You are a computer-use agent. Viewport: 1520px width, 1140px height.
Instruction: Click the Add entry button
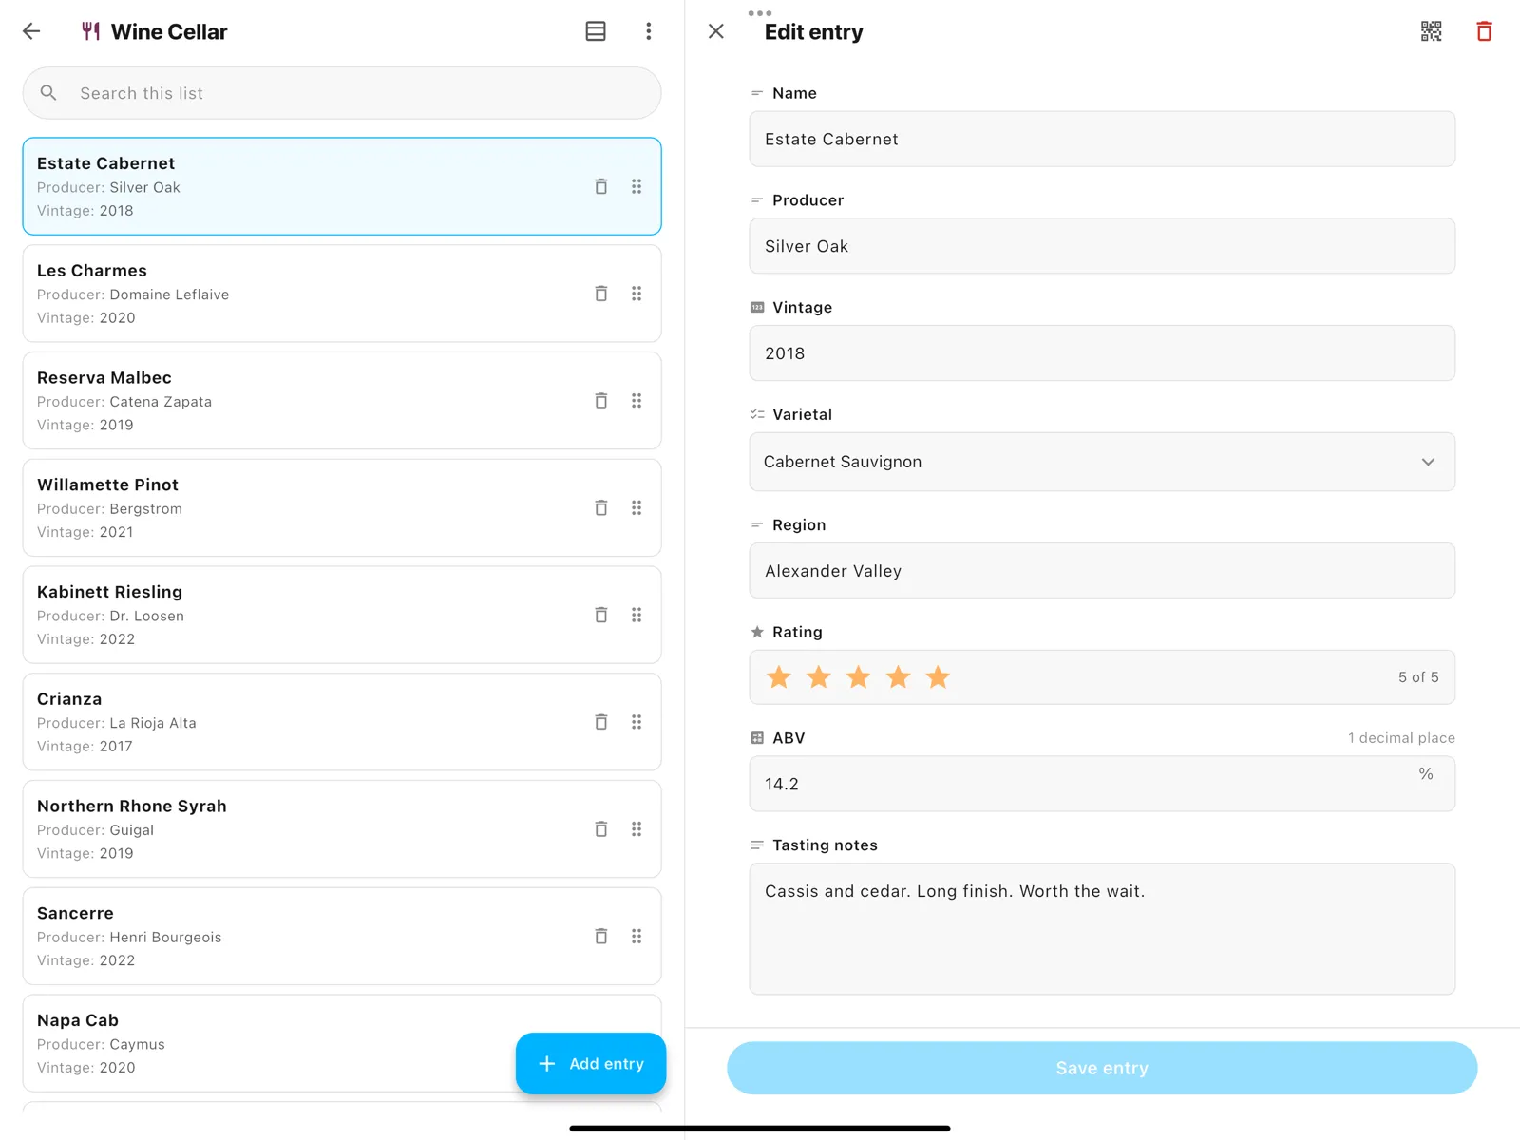(x=591, y=1064)
